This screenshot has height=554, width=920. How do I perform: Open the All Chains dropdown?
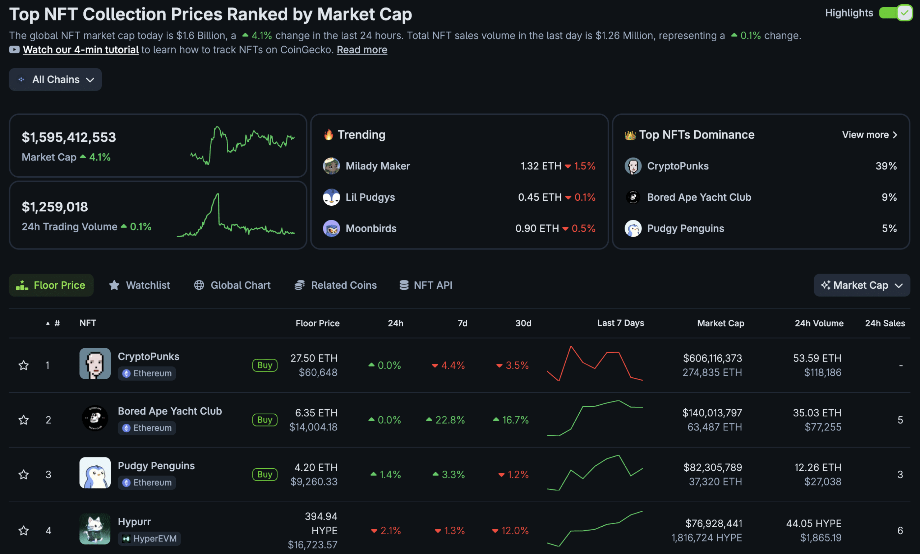[55, 79]
